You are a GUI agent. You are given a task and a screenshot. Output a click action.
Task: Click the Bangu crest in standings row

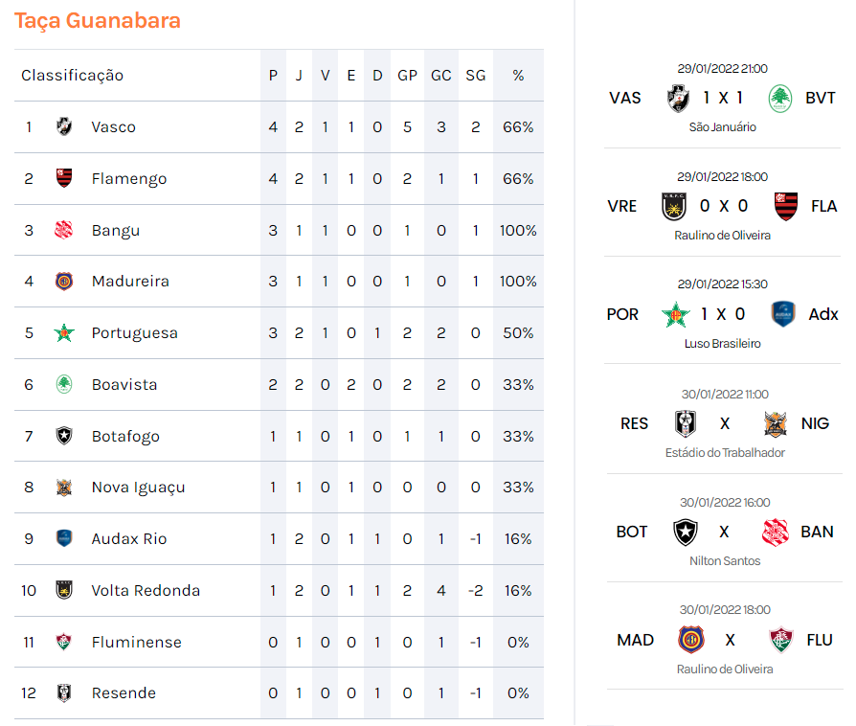click(64, 230)
